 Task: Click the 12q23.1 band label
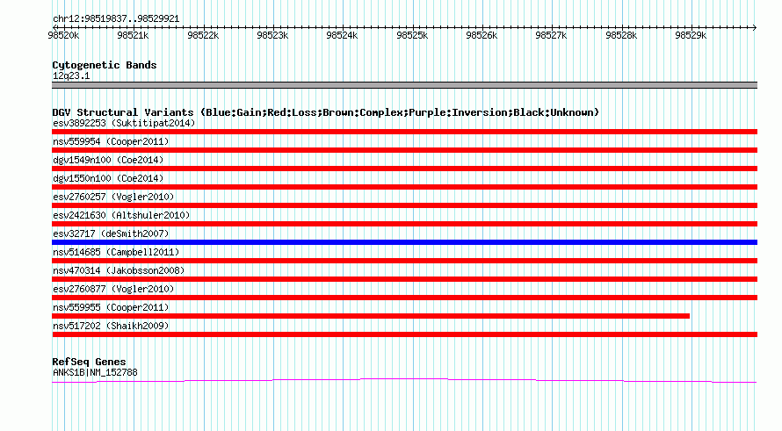(71, 75)
